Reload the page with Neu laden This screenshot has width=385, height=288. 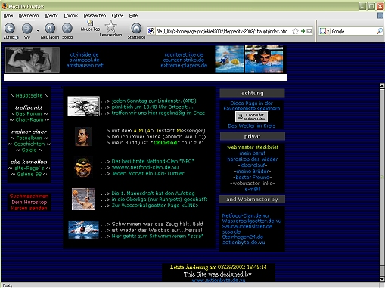(50, 28)
